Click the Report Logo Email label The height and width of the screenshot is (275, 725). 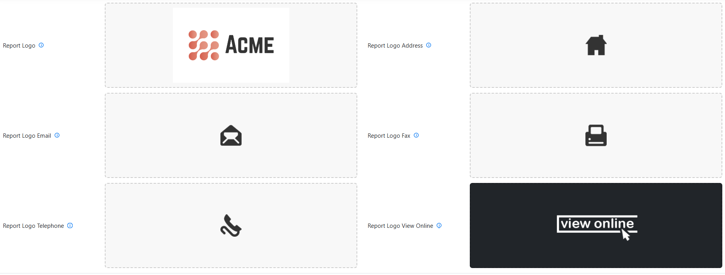pos(27,136)
